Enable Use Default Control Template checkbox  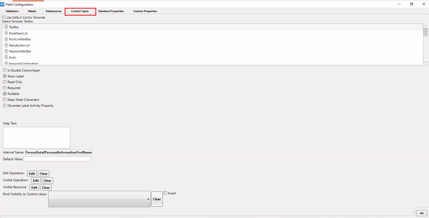[x=4, y=17]
